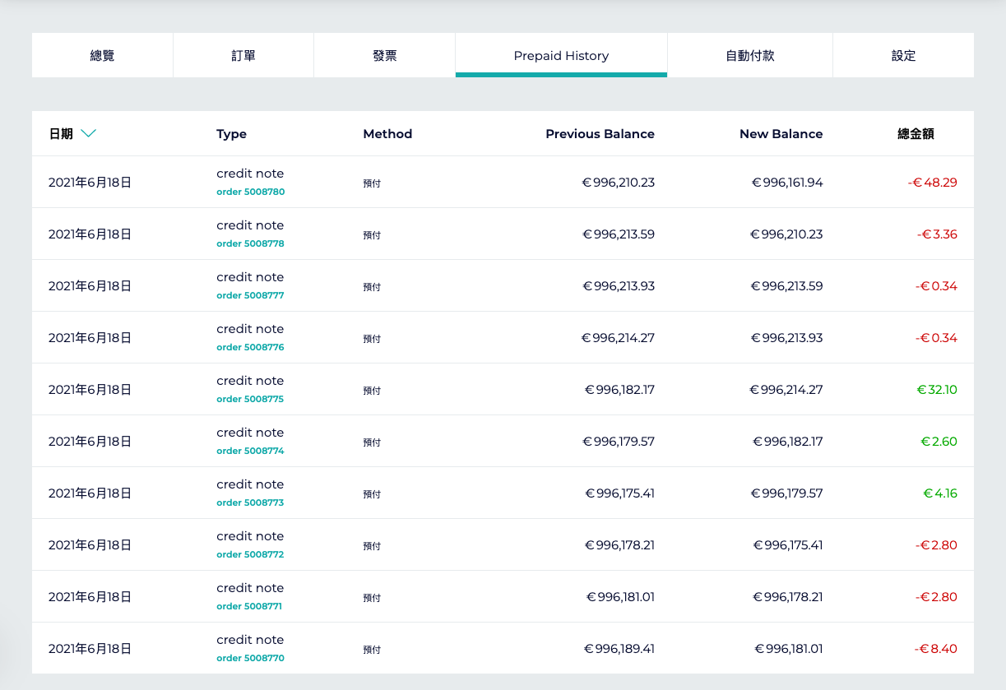Go to the 發票 tab
The height and width of the screenshot is (690, 1006).
[385, 56]
